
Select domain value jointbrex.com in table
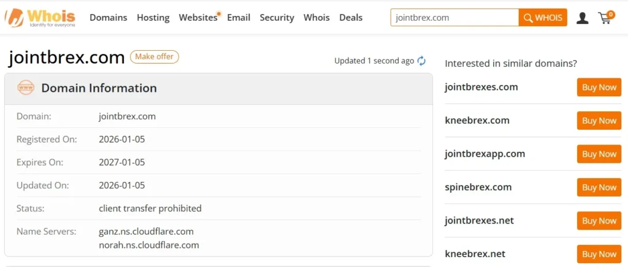[128, 117]
